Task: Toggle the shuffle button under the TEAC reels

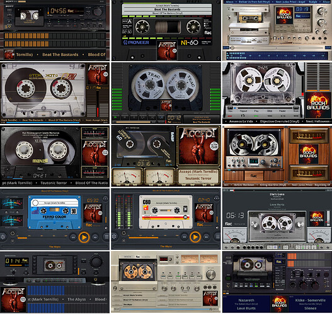Action: [x=152, y=117]
